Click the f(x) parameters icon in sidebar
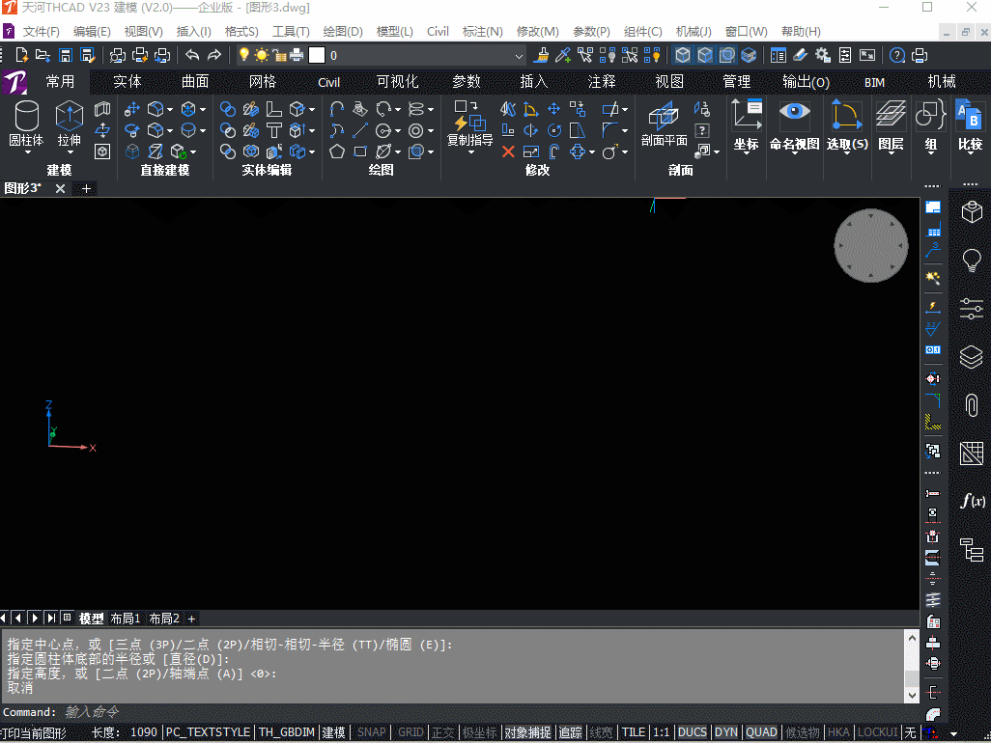The image size is (991, 743). (x=971, y=501)
